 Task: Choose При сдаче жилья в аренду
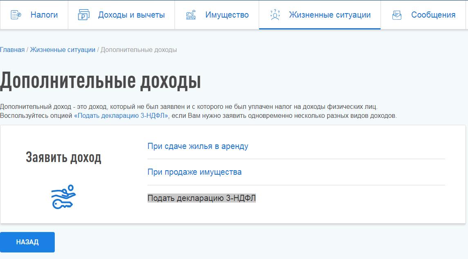198,146
